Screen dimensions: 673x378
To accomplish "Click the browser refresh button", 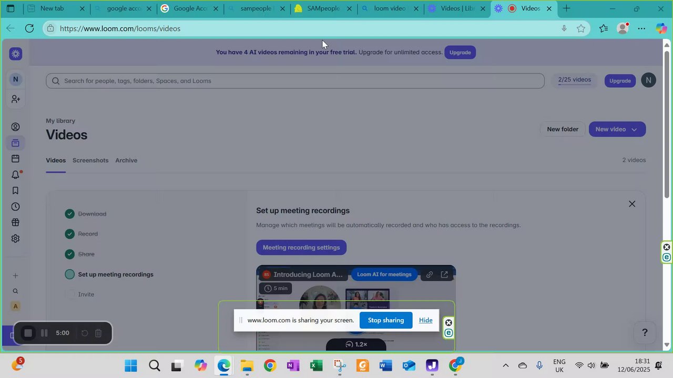I will click(29, 28).
